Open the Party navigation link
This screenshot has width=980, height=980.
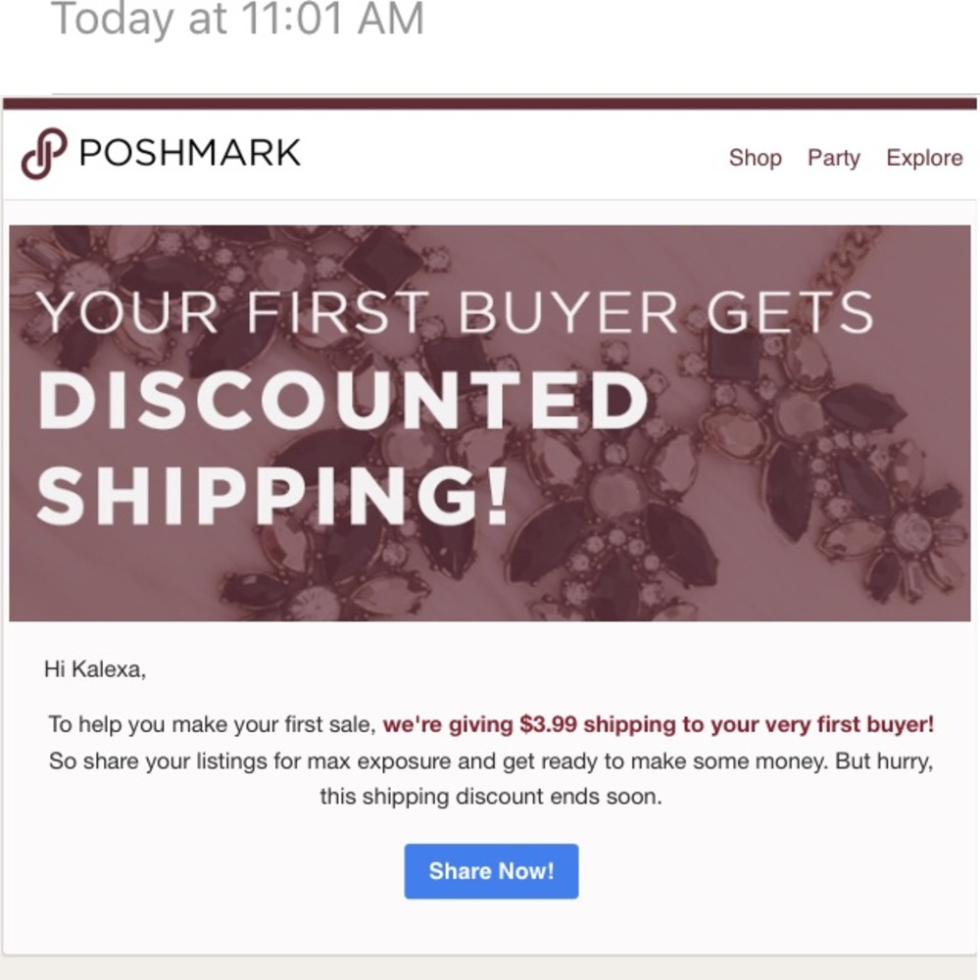(833, 158)
